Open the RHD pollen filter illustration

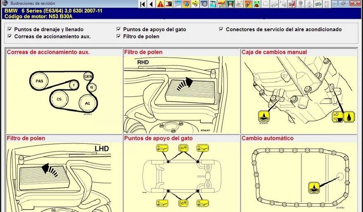181,94
